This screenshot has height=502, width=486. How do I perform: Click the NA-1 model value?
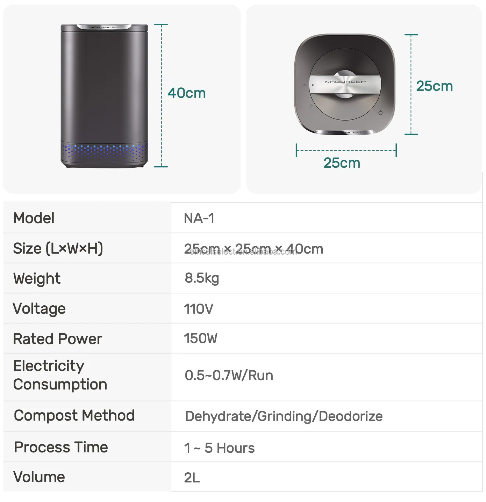pyautogui.click(x=199, y=218)
